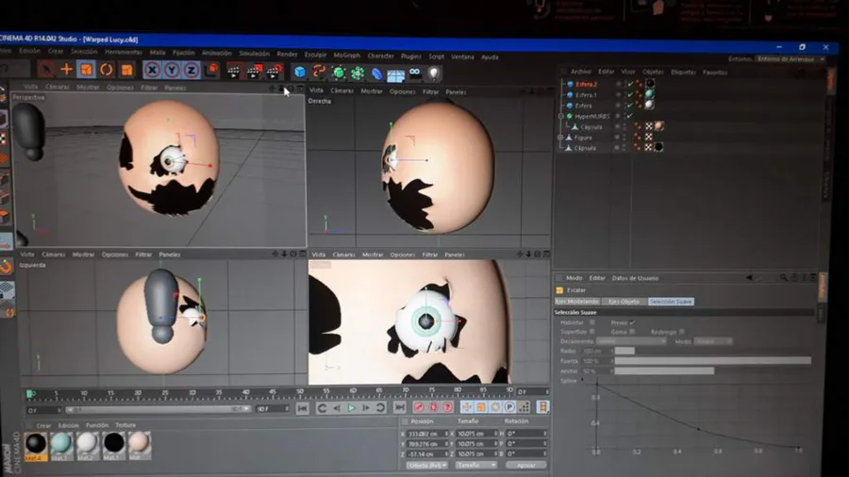
Task: Open the blue deformer objects icon
Action: [376, 73]
